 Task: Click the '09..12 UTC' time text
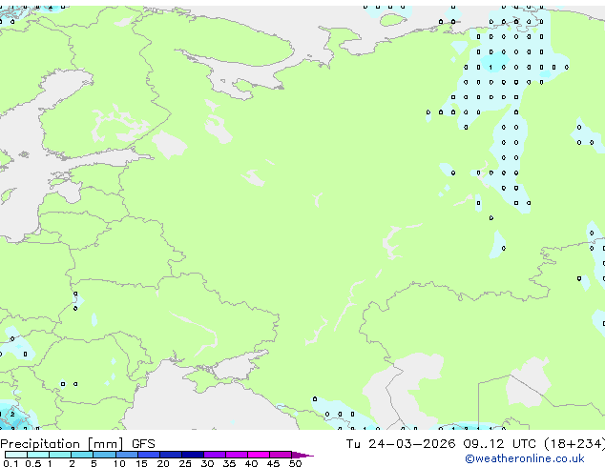tap(499, 444)
